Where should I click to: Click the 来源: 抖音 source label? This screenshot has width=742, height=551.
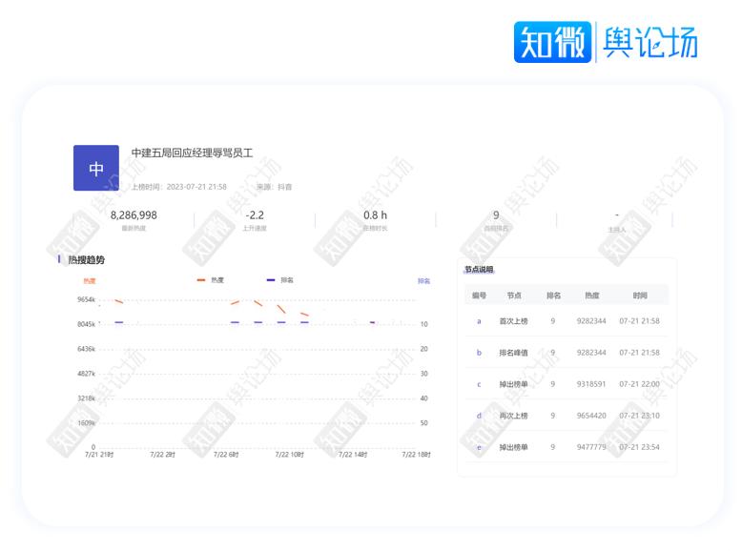coord(275,187)
